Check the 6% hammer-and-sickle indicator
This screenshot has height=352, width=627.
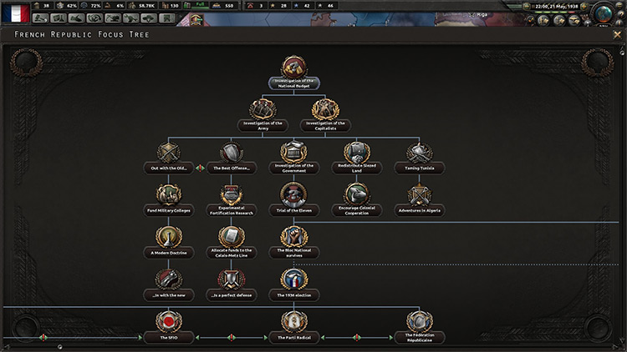tap(115, 6)
